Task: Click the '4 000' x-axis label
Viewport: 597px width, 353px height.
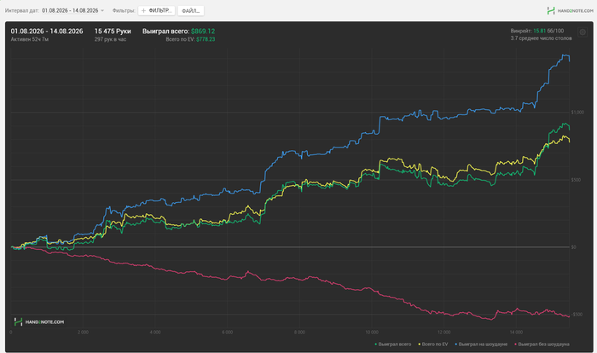Action: pos(155,333)
